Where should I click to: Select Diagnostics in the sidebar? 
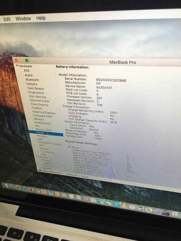pos(36,93)
